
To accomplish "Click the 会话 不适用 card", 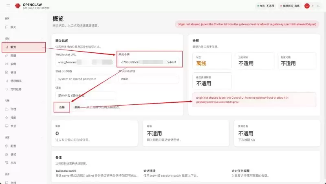I will (186, 134).
